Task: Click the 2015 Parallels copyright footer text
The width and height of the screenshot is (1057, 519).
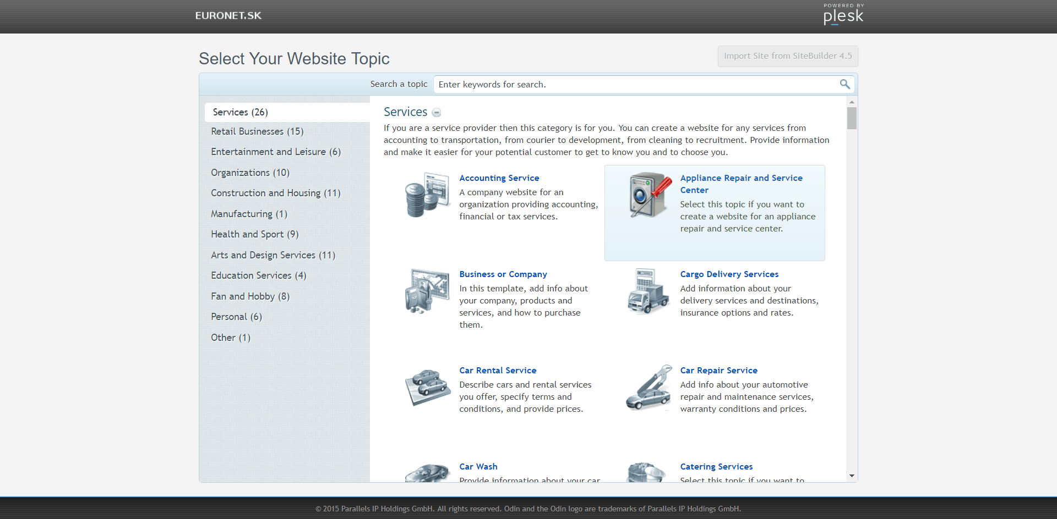Action: [x=528, y=509]
